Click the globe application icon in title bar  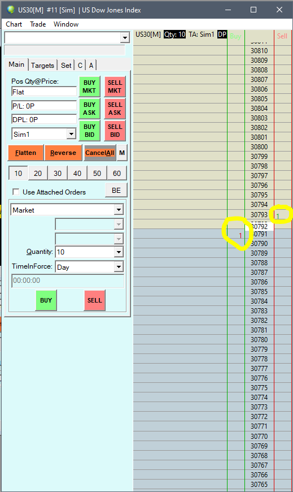11,10
